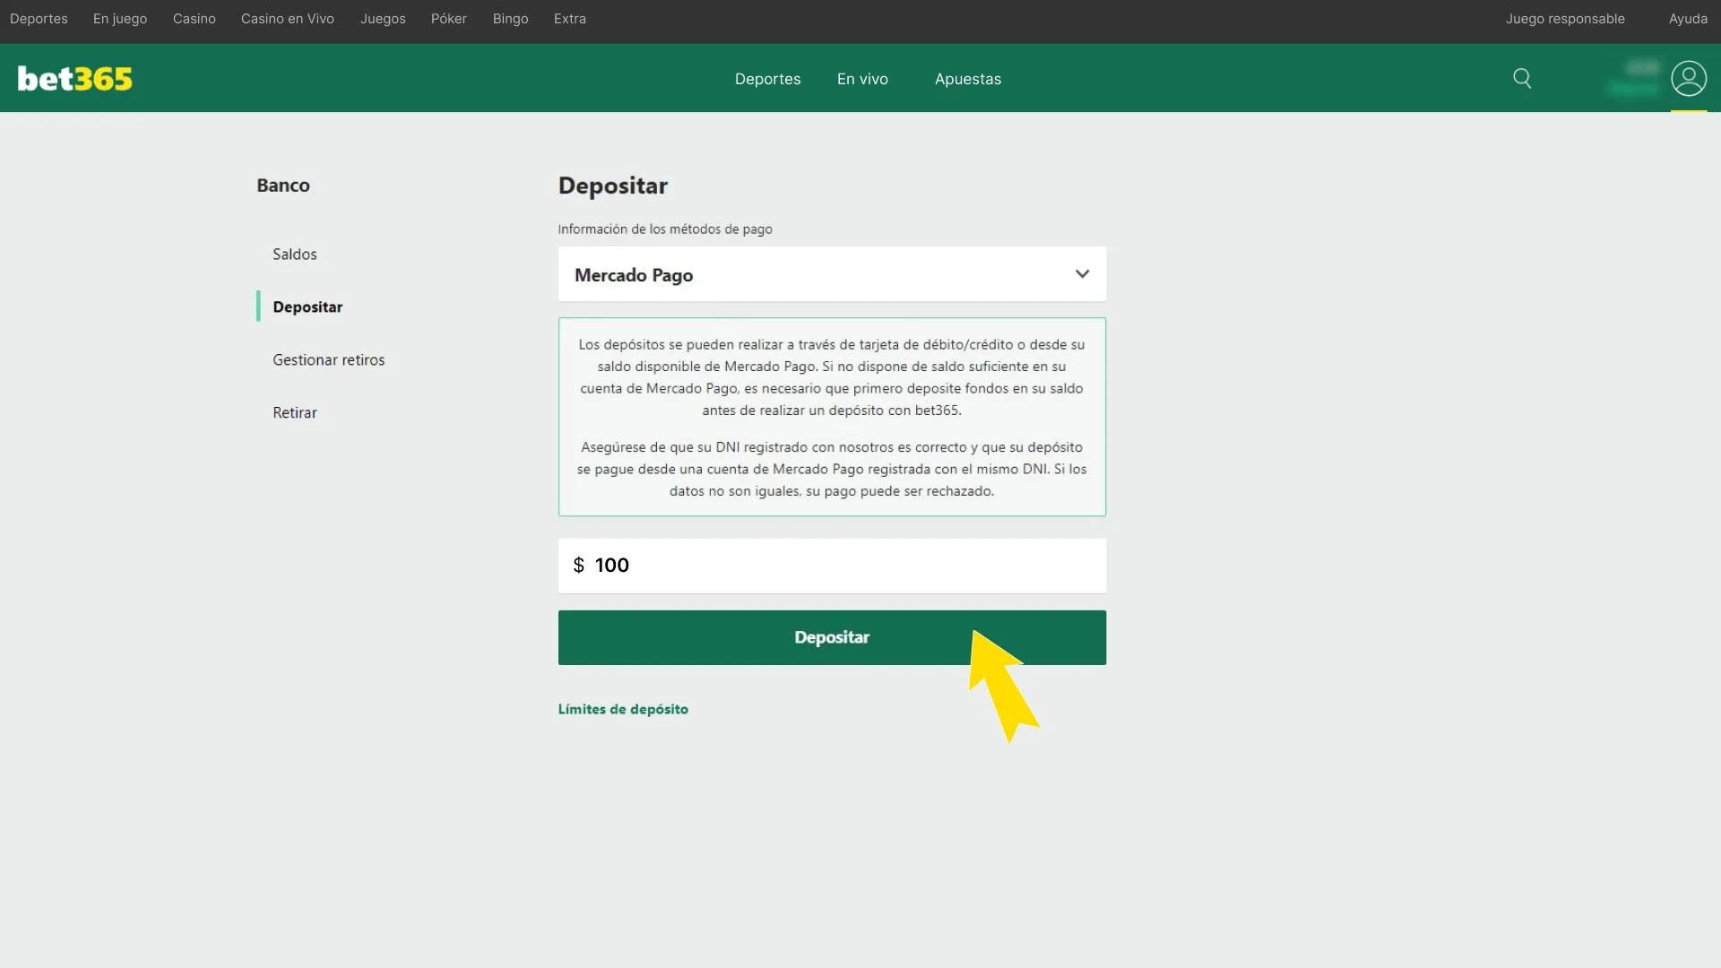Open the search with the magnifier icon

(x=1523, y=78)
